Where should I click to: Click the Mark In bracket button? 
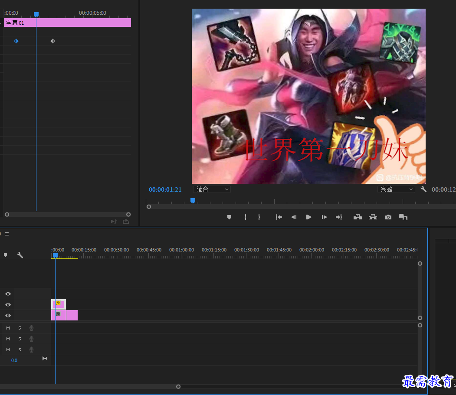246,217
